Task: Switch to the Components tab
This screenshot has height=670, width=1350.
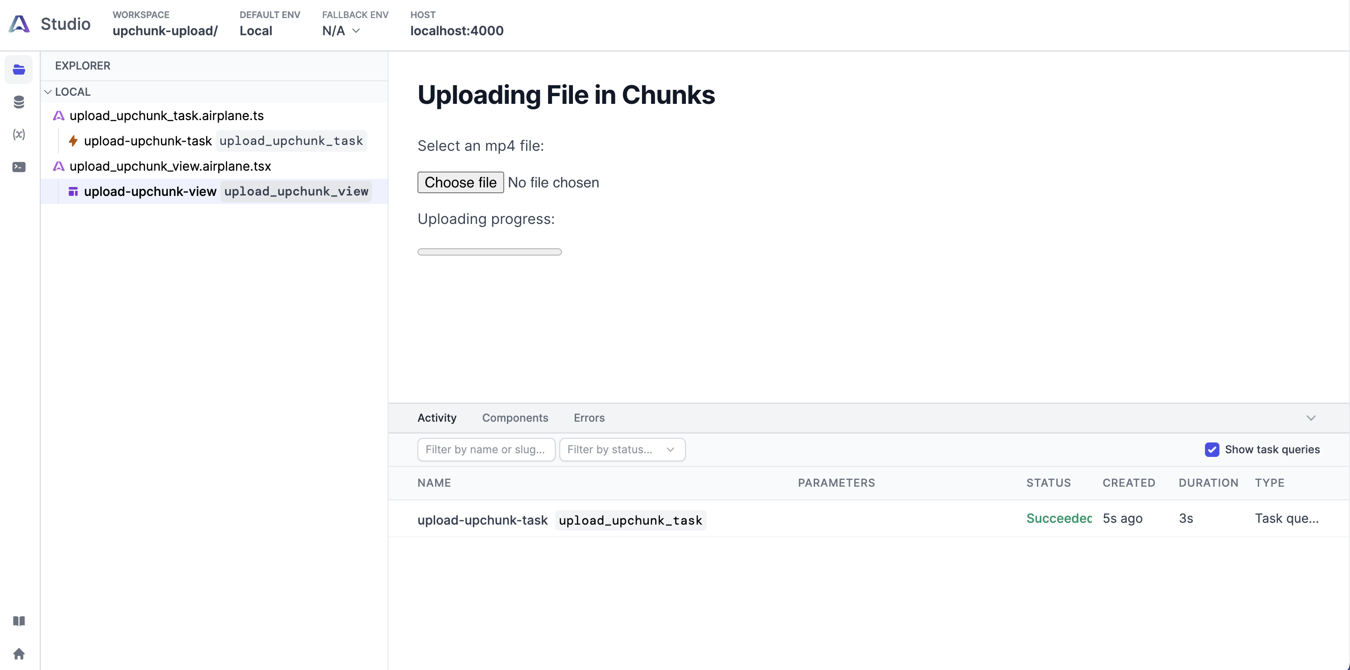Action: click(515, 418)
